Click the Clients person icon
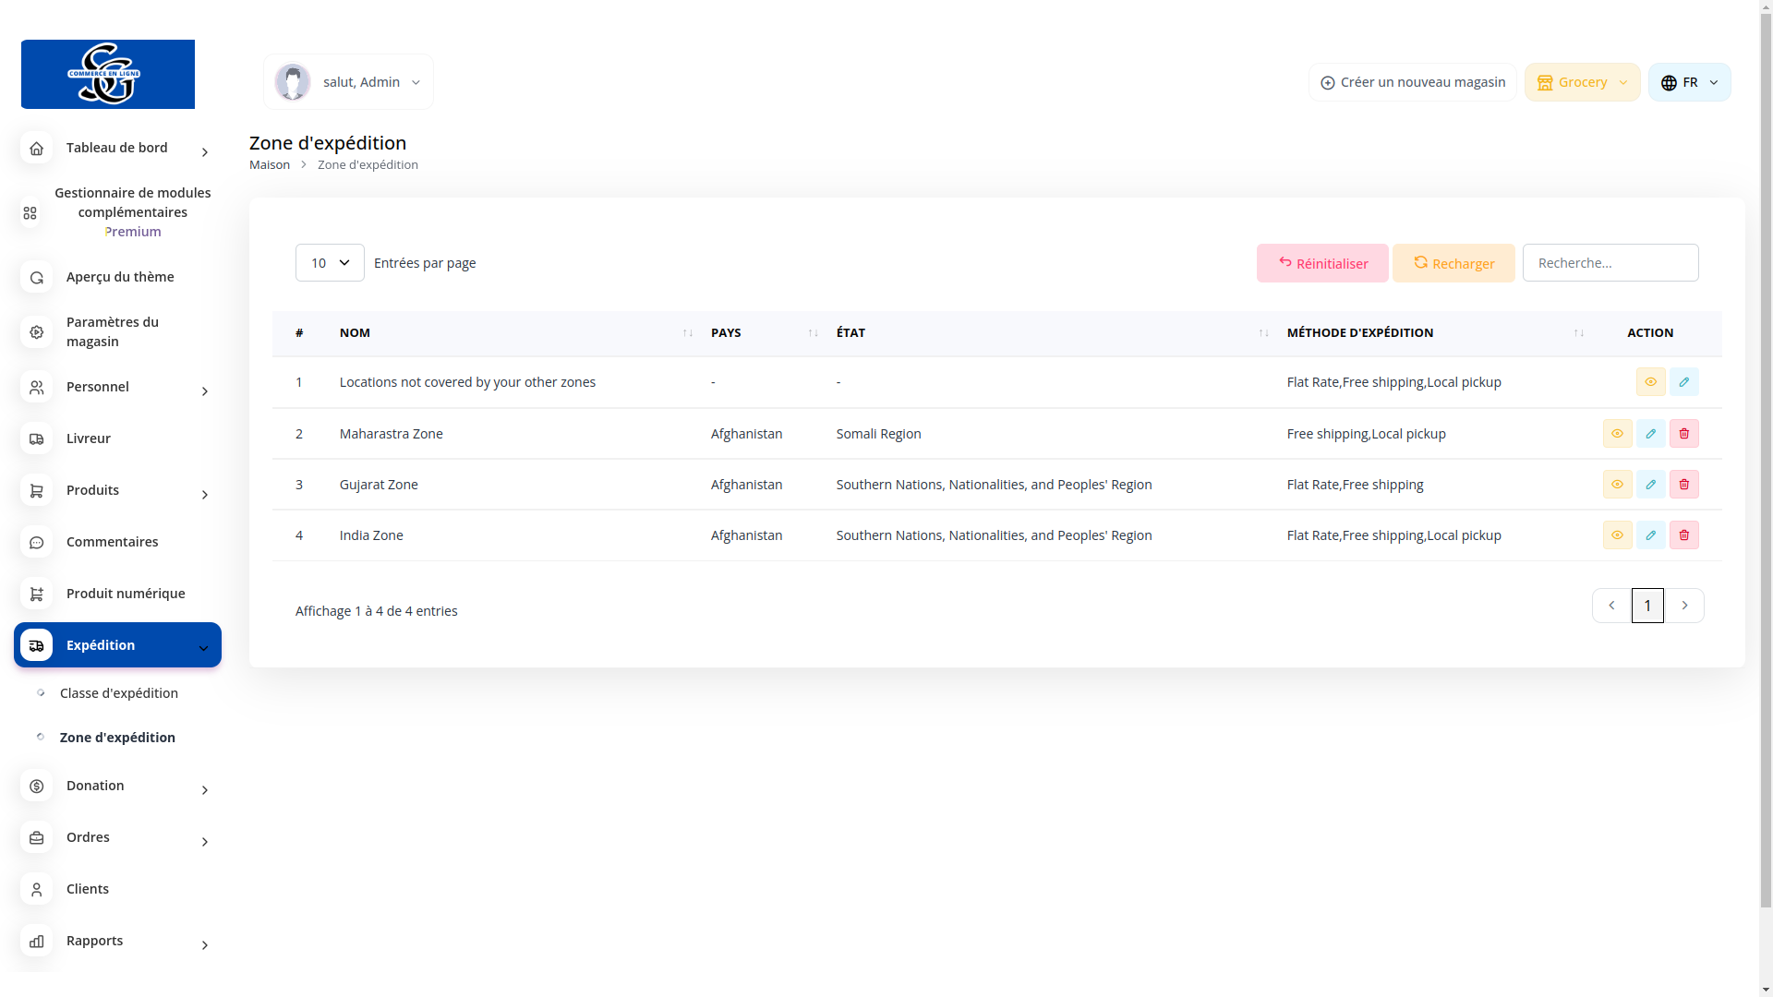 tap(37, 889)
